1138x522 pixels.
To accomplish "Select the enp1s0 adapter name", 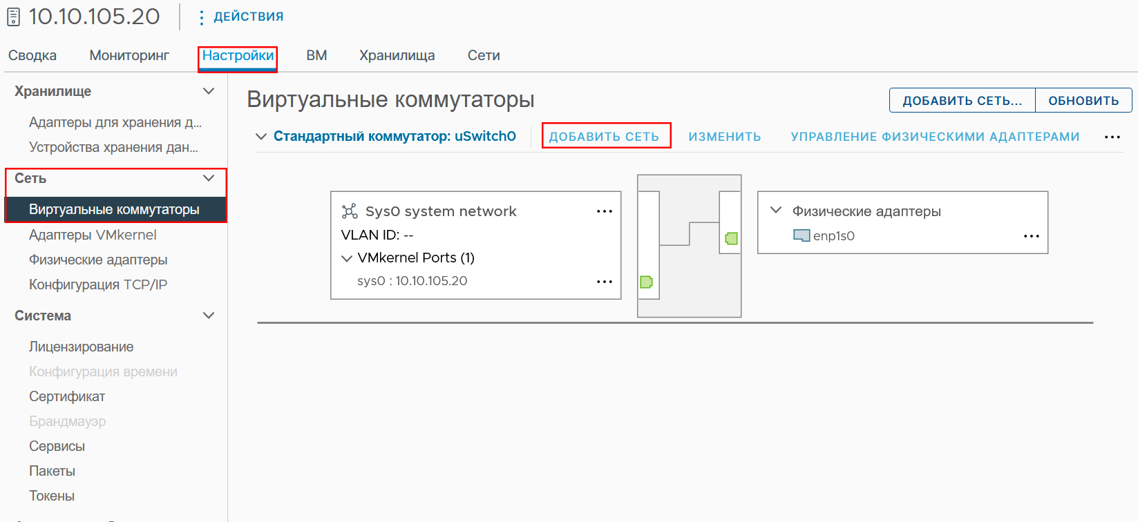I will (x=834, y=236).
